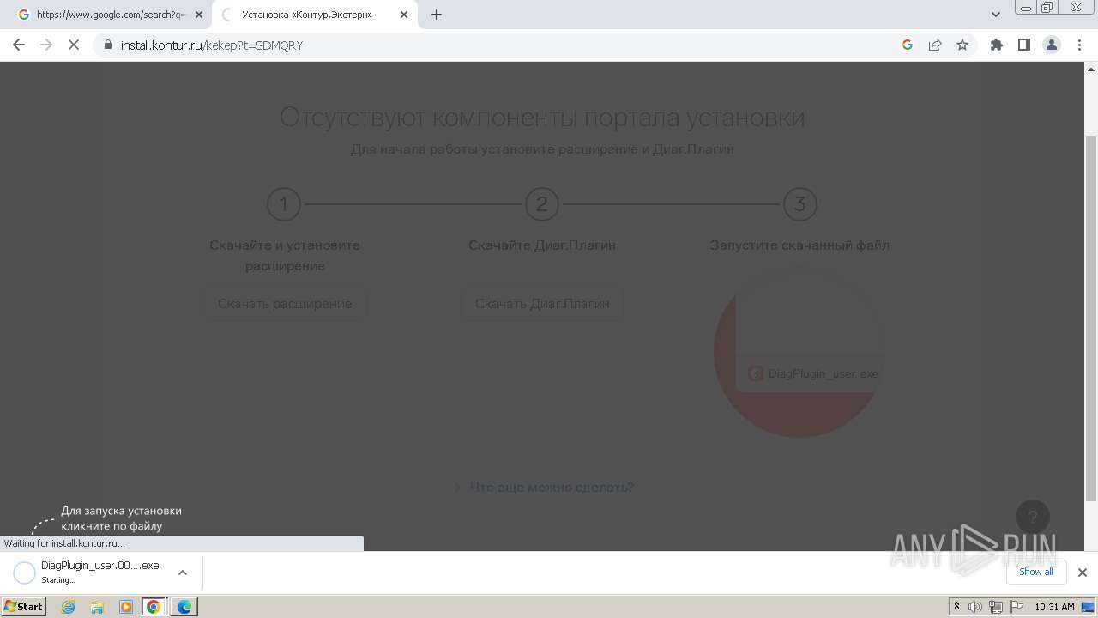Viewport: 1098px width, 618px height.
Task: Click the network tray icon
Action: click(x=996, y=607)
